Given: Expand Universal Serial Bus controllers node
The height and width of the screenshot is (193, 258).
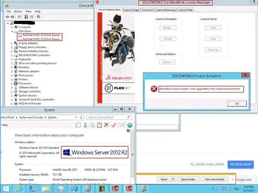Looking at the screenshot, I should [11, 100].
